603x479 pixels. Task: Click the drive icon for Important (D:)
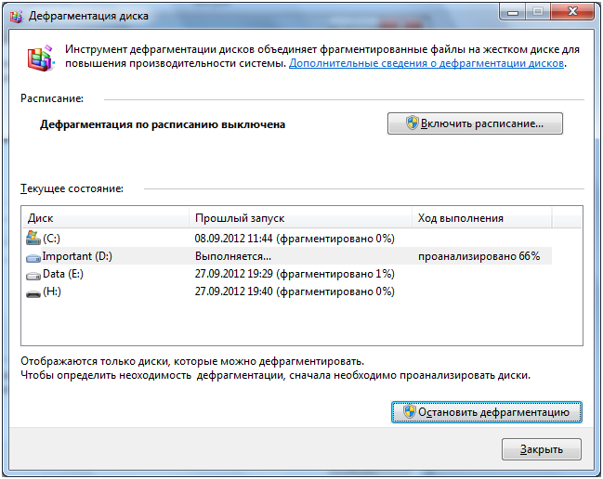[x=34, y=256]
